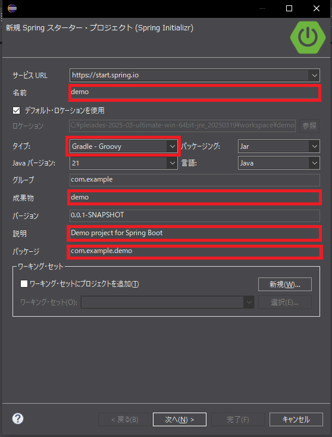
Task: Click the package field com.example.demo
Action: pyautogui.click(x=195, y=252)
